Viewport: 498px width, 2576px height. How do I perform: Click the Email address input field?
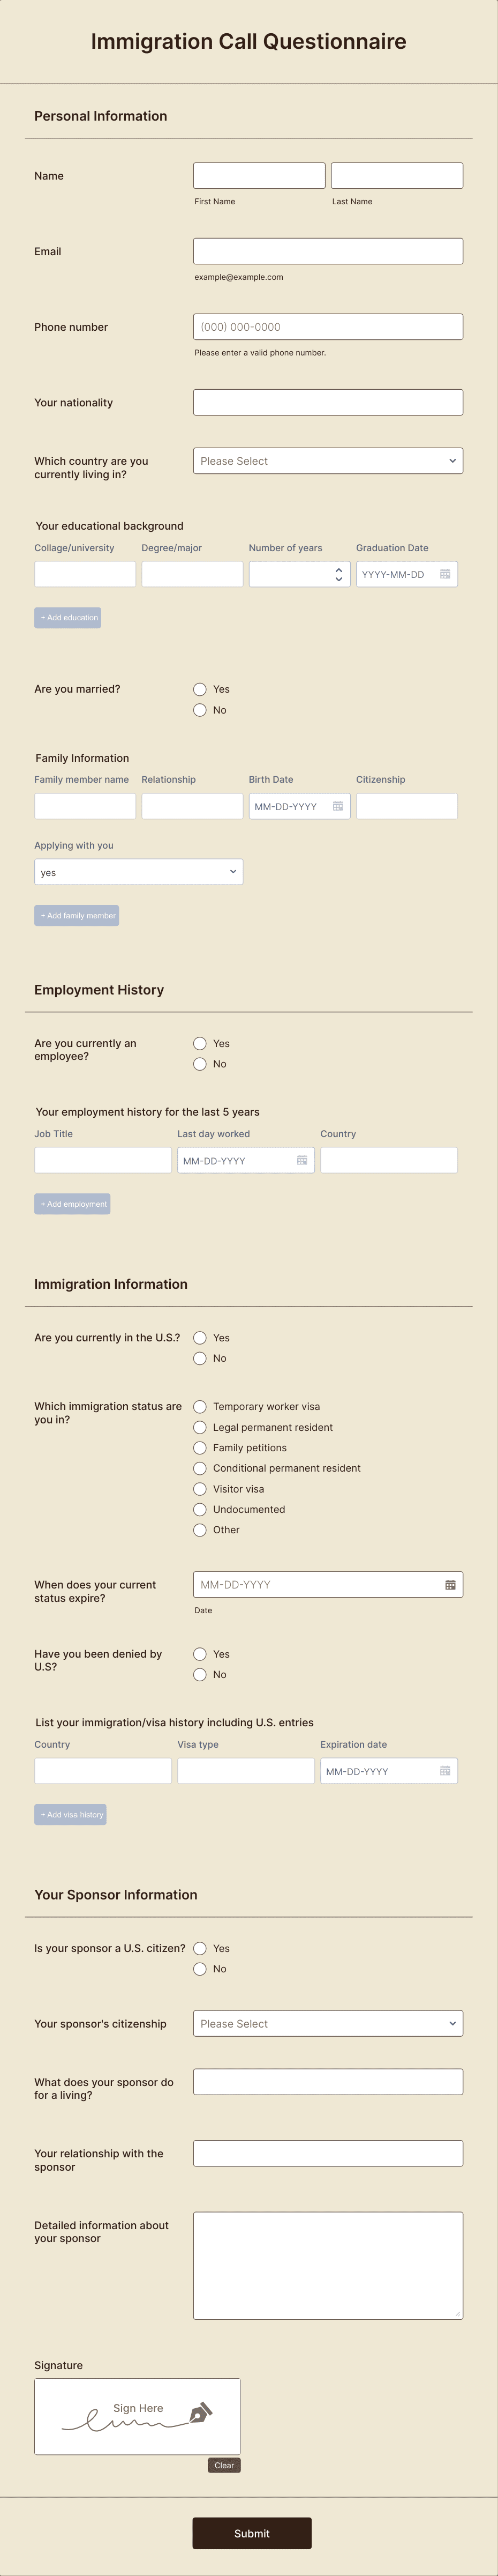(x=327, y=250)
